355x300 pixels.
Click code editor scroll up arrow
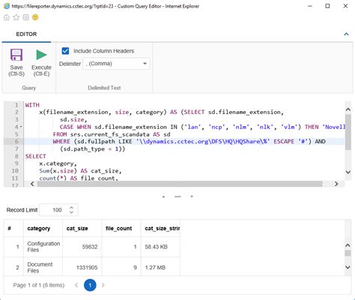click(348, 109)
